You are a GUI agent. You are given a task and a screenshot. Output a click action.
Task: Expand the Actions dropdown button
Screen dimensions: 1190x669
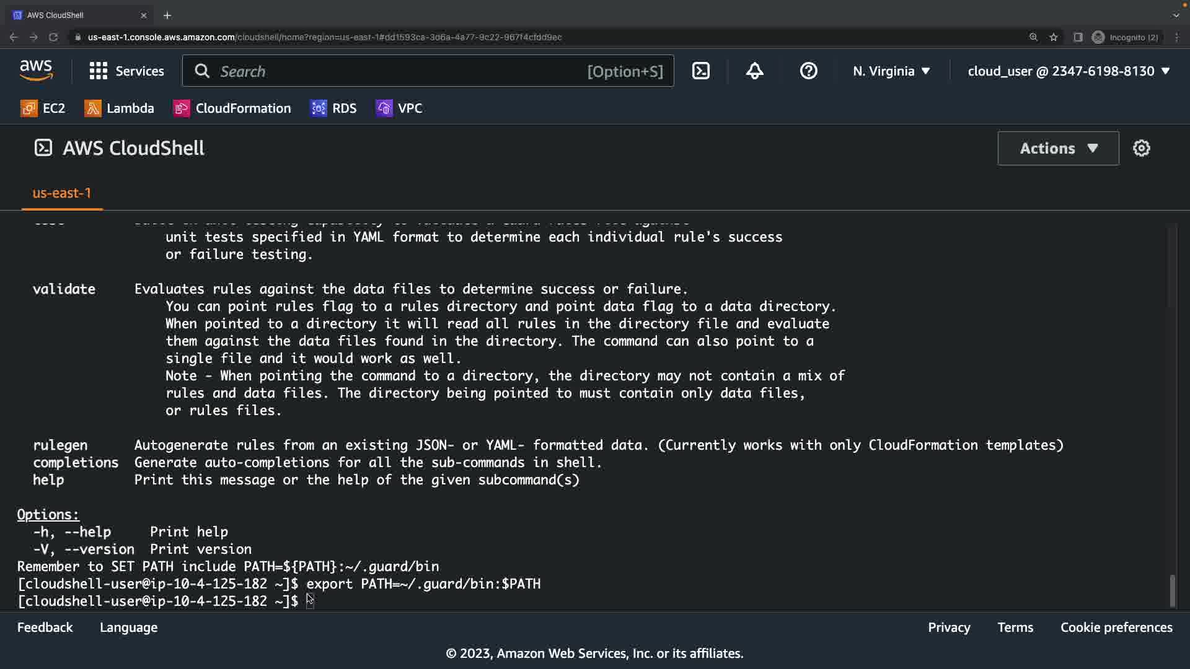(1058, 148)
